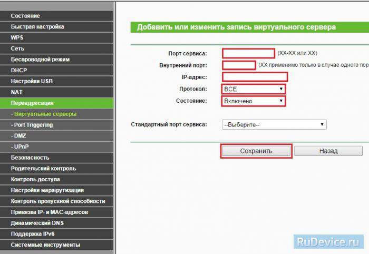
Task: Open Родительский контроль in the sidebar
Action: point(56,169)
